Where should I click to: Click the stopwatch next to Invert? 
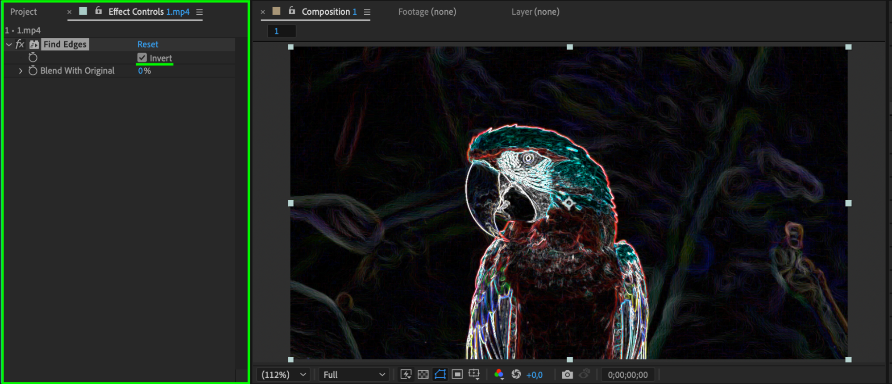tap(33, 58)
